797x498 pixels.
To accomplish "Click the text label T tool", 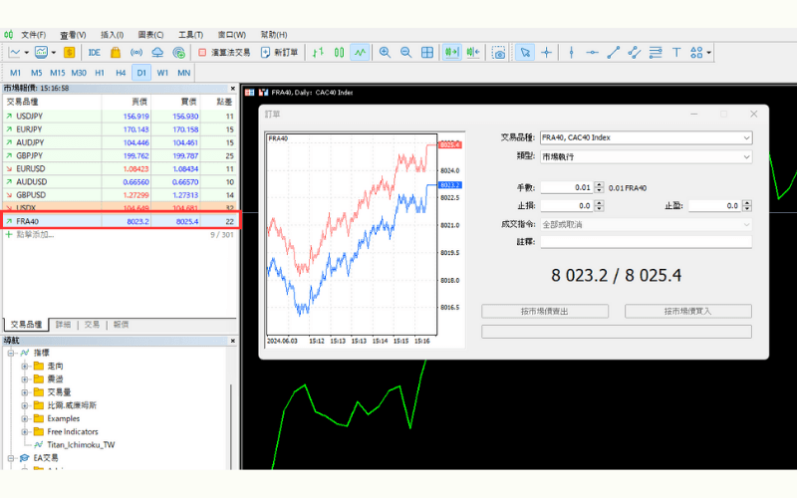I will pos(676,52).
